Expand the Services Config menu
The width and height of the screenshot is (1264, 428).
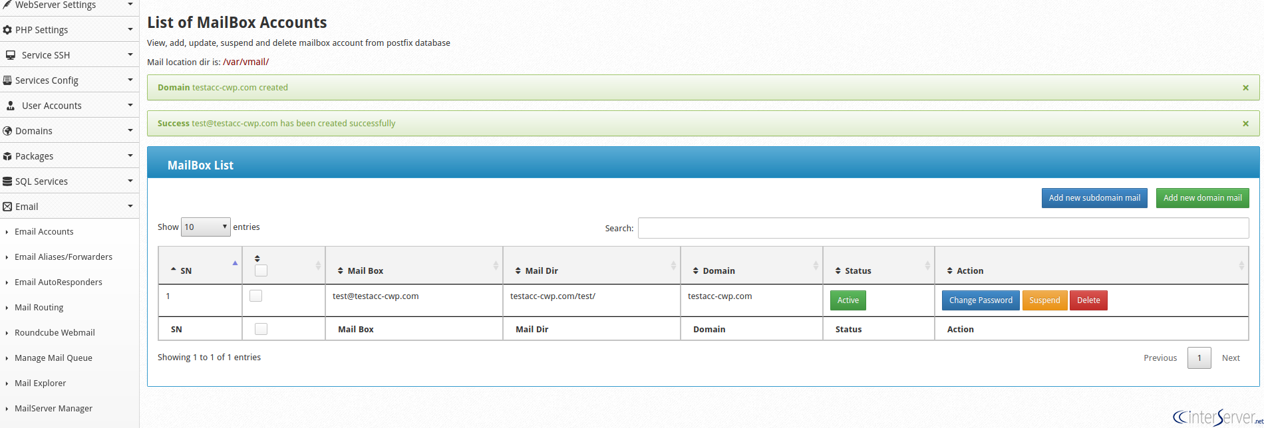click(x=69, y=80)
